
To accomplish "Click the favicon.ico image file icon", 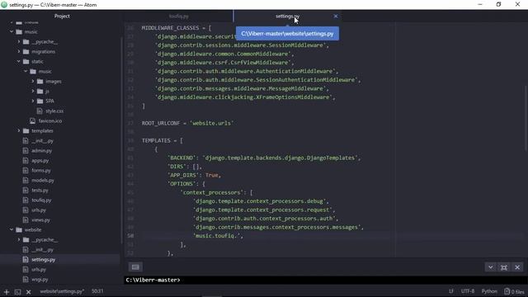I will tap(33, 121).
